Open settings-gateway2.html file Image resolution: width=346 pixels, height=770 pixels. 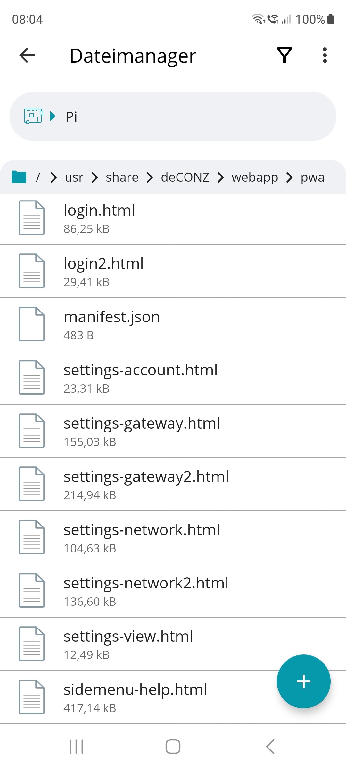pos(146,484)
